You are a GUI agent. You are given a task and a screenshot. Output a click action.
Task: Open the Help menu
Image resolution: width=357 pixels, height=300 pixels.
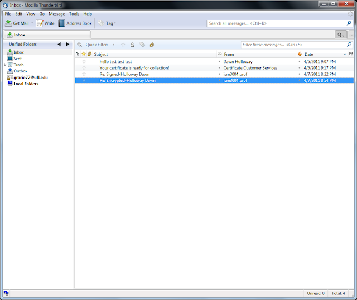point(88,14)
